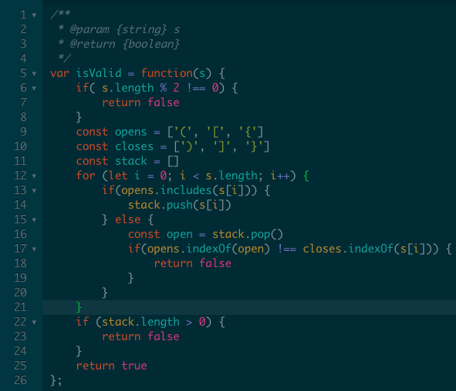This screenshot has width=456, height=391.
Task: Click 's.length % 2' expression on line 6
Action: [x=140, y=88]
